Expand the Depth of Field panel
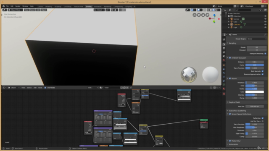Viewport: 269px width, 151px height. [234, 102]
